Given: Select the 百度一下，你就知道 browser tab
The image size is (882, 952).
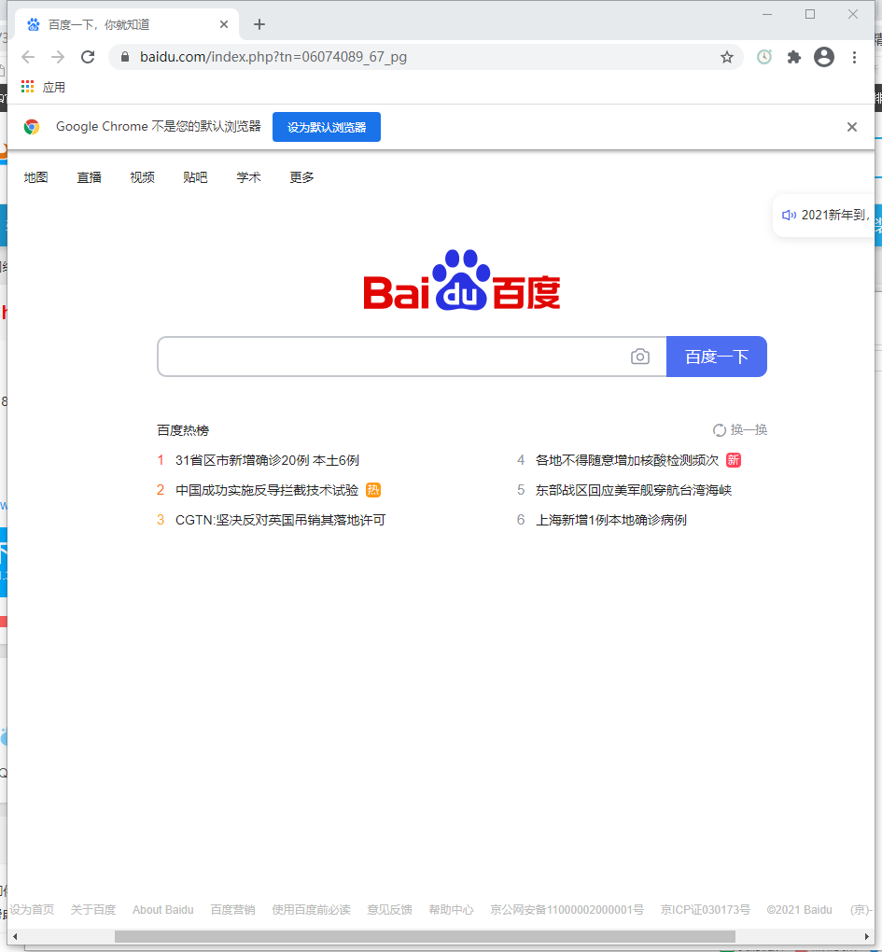Looking at the screenshot, I should point(124,24).
